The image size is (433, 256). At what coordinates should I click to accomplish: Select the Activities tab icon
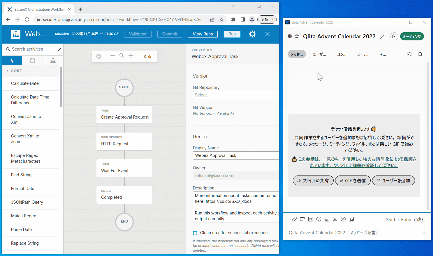[12, 60]
